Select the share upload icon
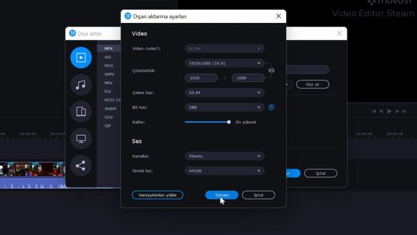417x235 pixels. click(x=81, y=166)
